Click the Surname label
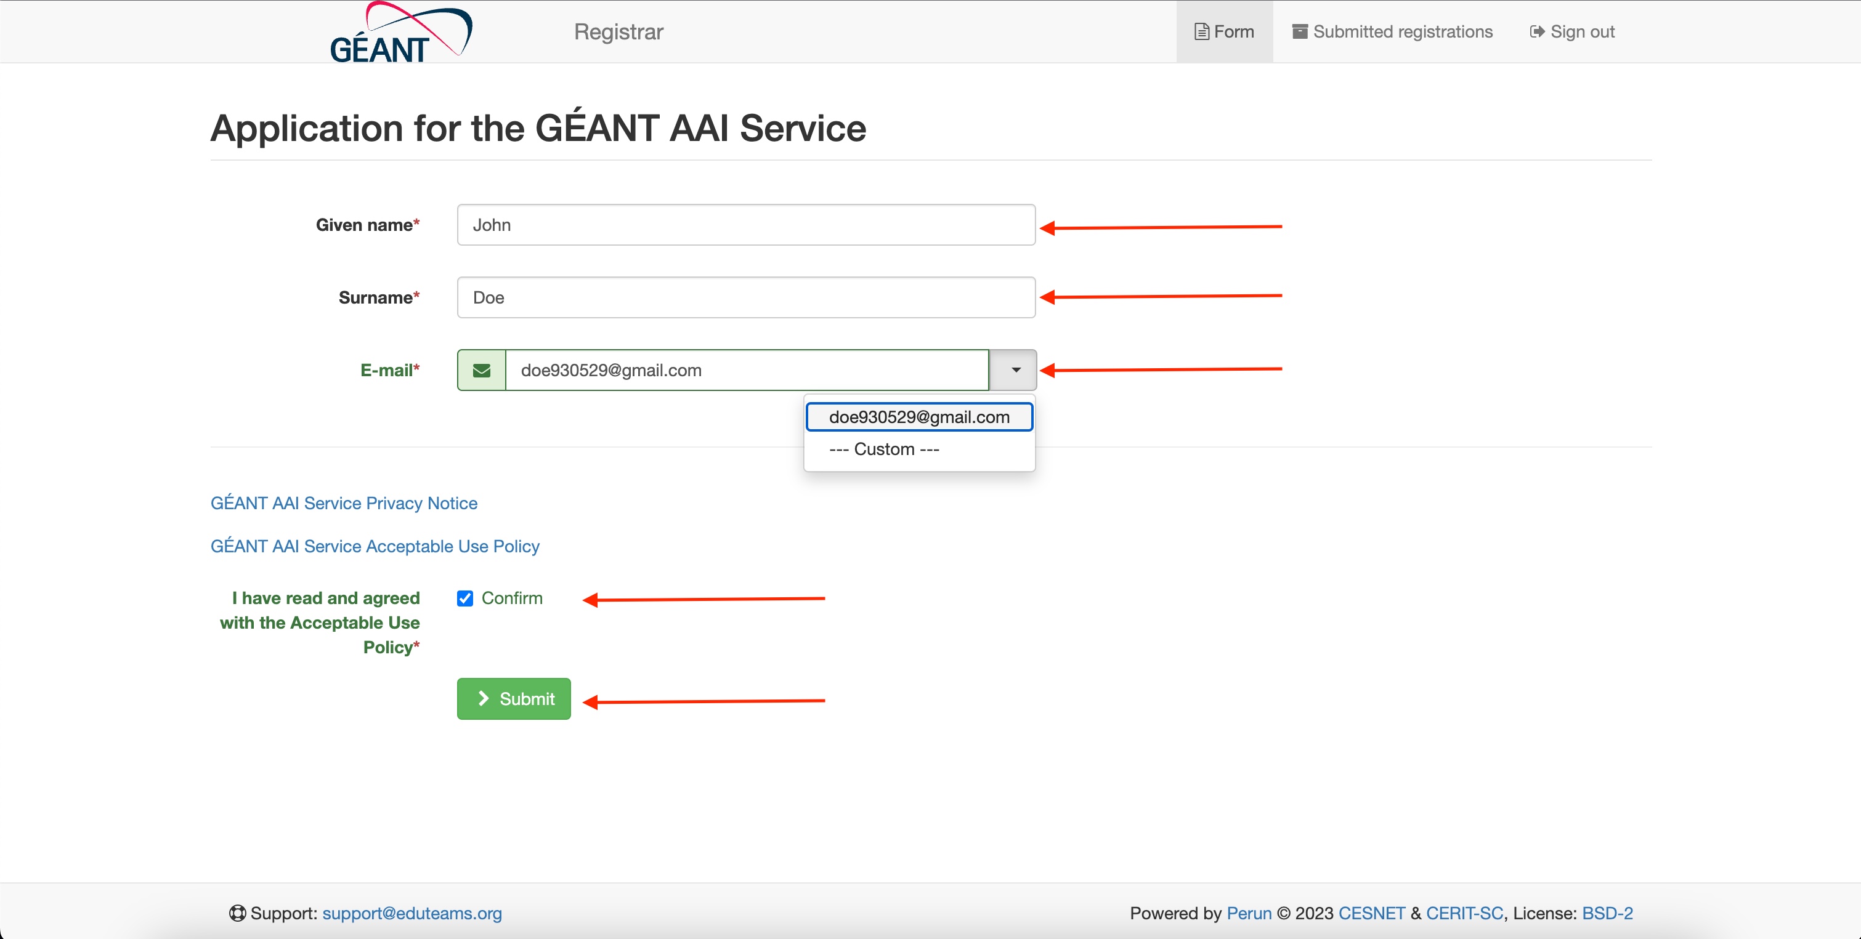The image size is (1861, 939). 379,297
